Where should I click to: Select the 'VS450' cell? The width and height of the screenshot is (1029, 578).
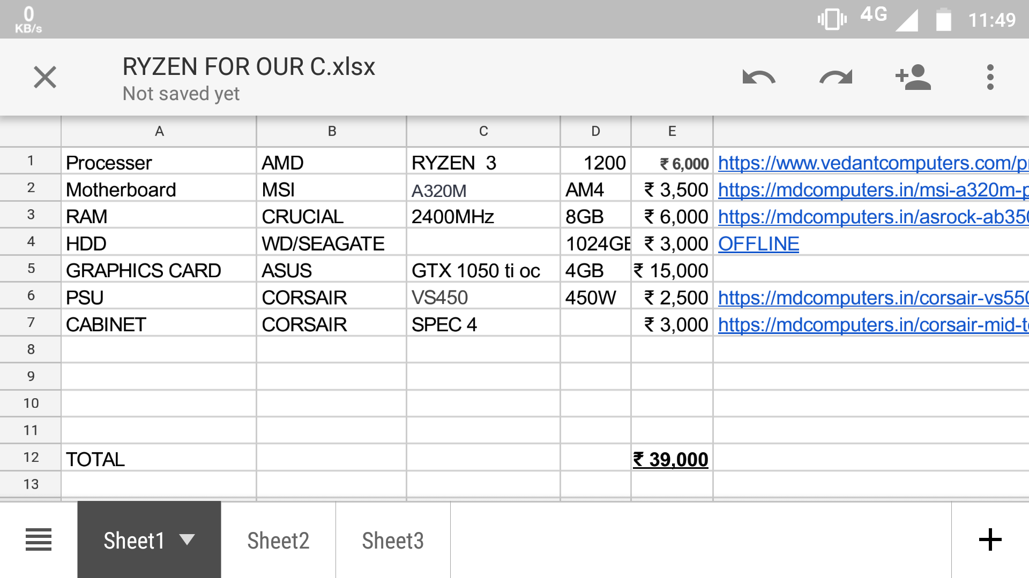point(483,295)
